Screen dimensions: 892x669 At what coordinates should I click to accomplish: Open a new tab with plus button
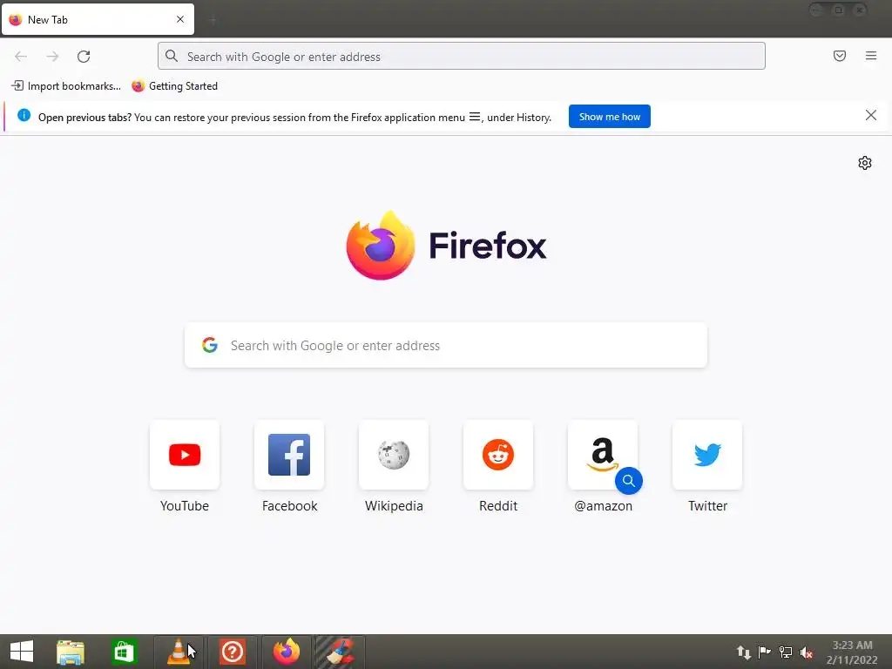point(213,21)
